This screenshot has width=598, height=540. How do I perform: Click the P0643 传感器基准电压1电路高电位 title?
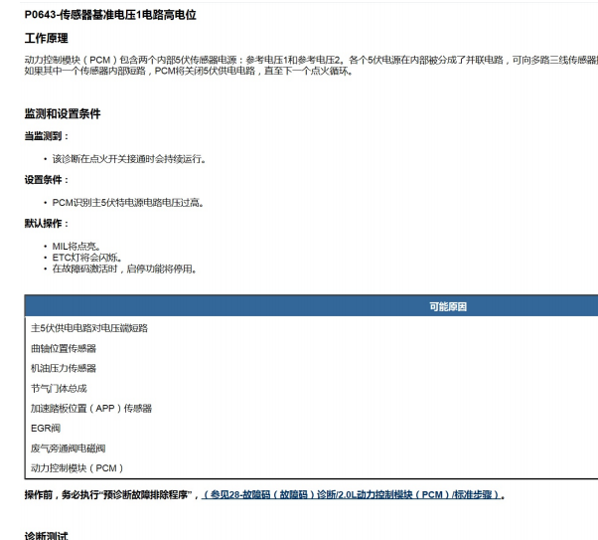(x=110, y=15)
